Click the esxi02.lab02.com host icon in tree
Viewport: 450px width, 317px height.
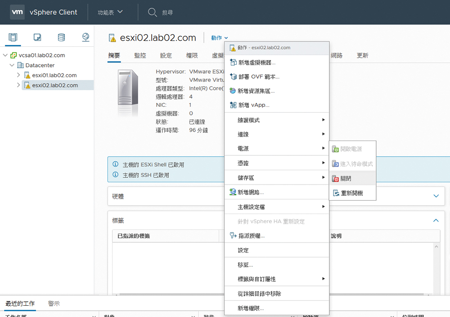coord(27,85)
